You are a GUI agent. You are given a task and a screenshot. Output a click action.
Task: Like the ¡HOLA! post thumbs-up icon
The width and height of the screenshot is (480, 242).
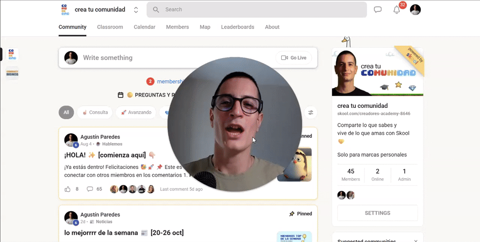click(67, 189)
